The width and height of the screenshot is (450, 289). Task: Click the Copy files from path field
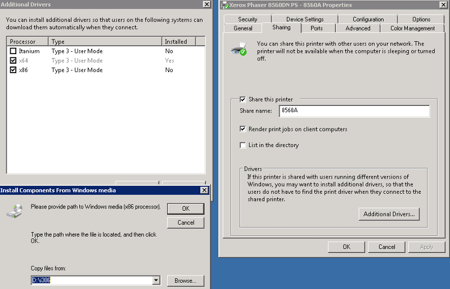[x=92, y=281]
